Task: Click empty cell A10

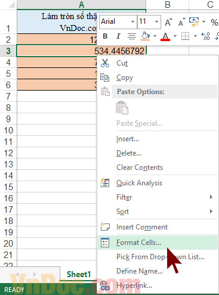Action: point(57,131)
